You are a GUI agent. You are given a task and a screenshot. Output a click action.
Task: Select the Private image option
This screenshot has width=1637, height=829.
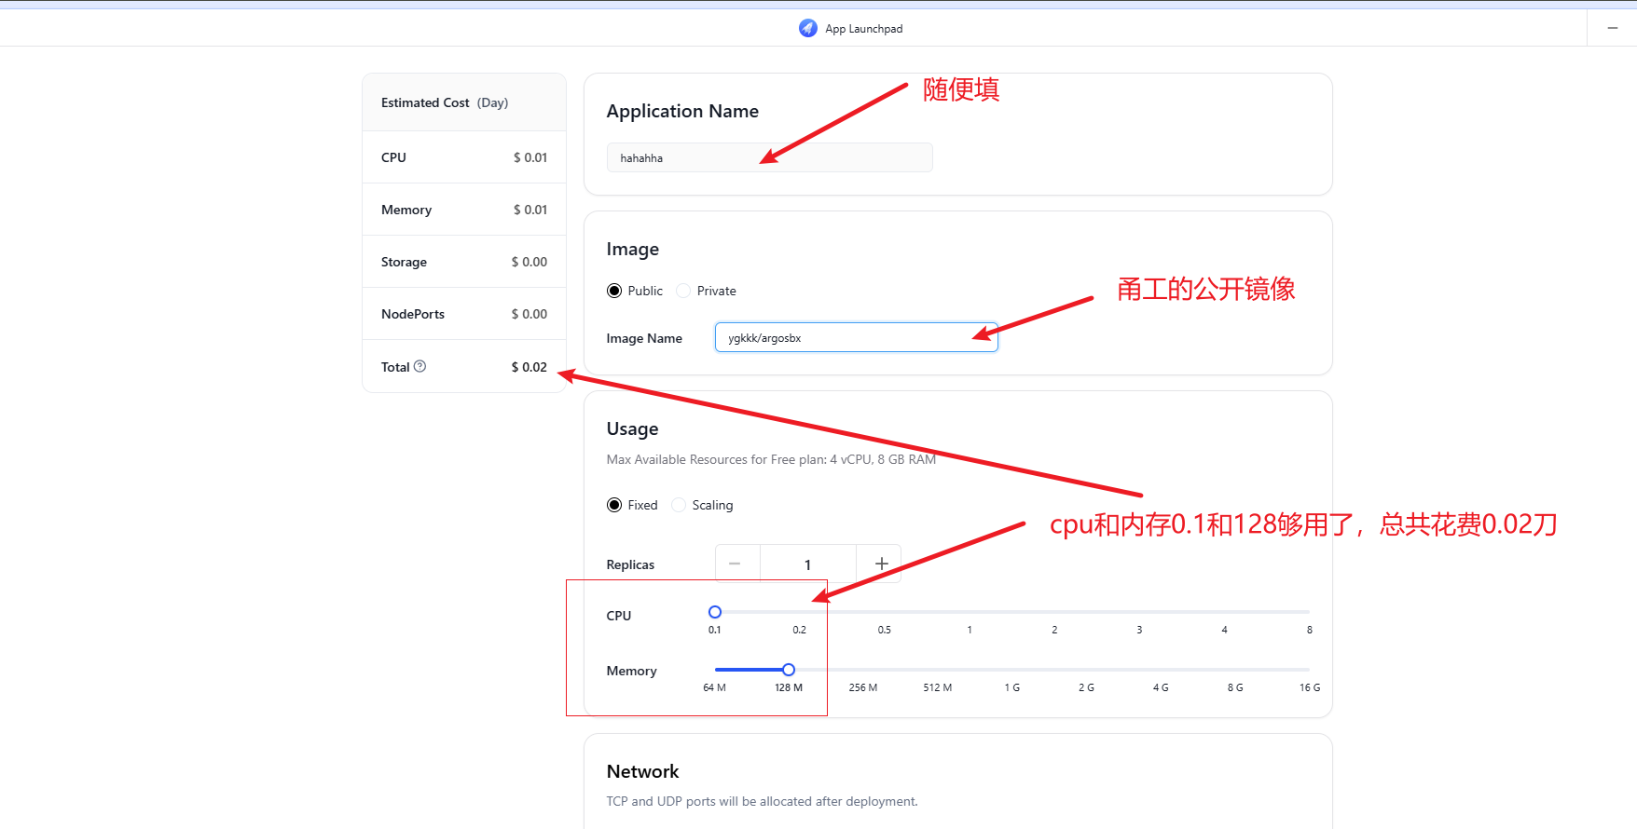[x=683, y=291]
